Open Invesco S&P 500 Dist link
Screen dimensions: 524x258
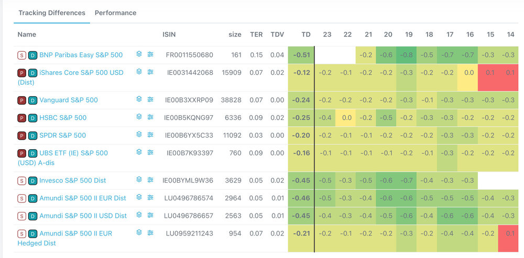tap(72, 181)
